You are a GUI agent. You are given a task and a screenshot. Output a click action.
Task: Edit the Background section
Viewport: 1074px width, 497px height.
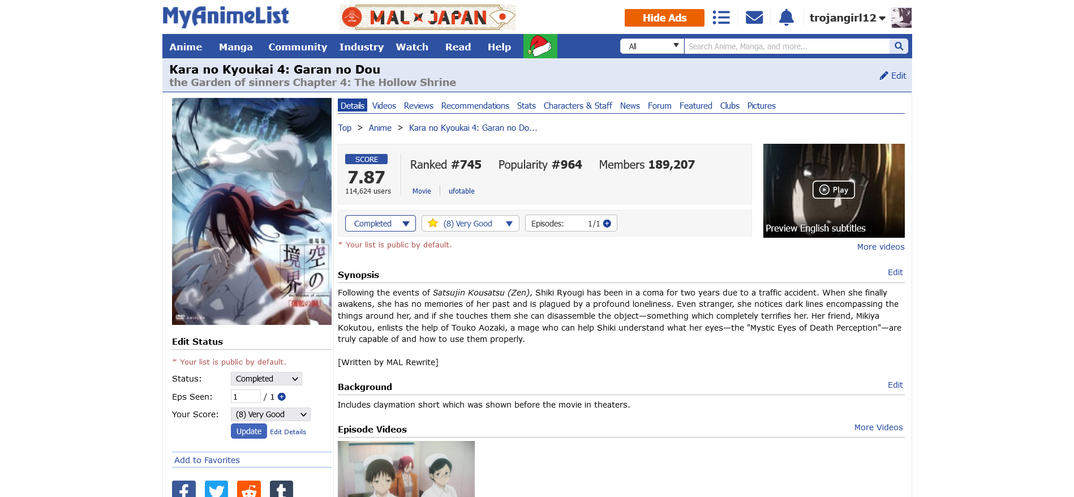(895, 385)
